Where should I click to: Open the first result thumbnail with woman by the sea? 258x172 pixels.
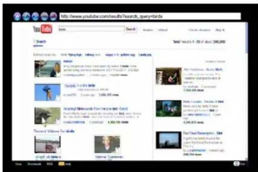point(48,69)
